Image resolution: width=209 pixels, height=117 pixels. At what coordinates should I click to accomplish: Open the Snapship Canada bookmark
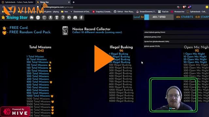point(102,12)
